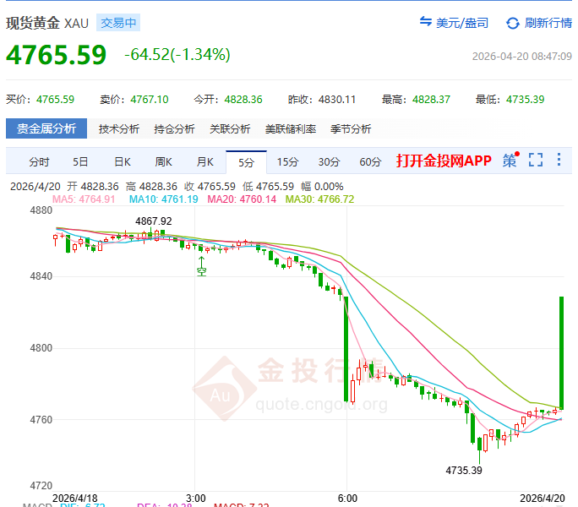
Task: Open the 技术分析 tab
Action: (x=119, y=128)
